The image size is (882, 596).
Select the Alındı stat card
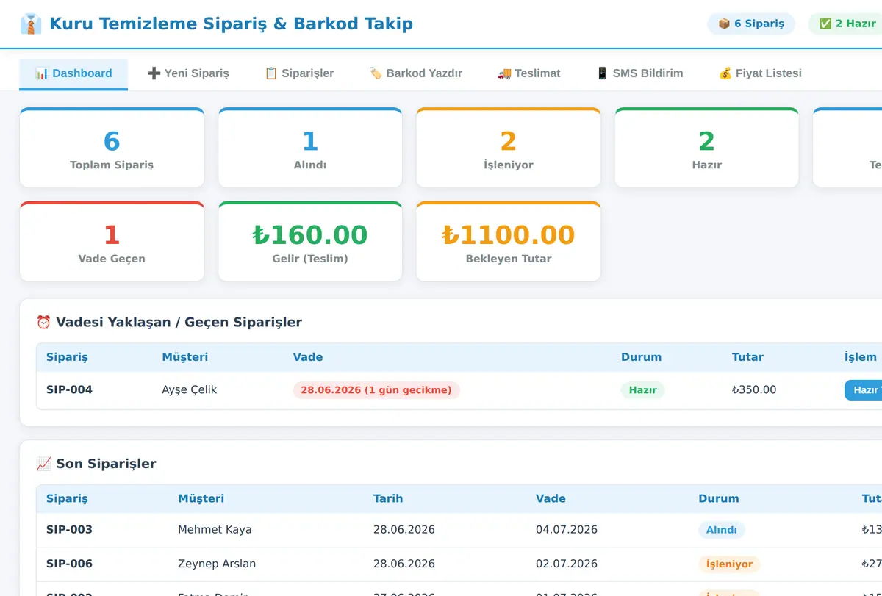click(x=310, y=148)
